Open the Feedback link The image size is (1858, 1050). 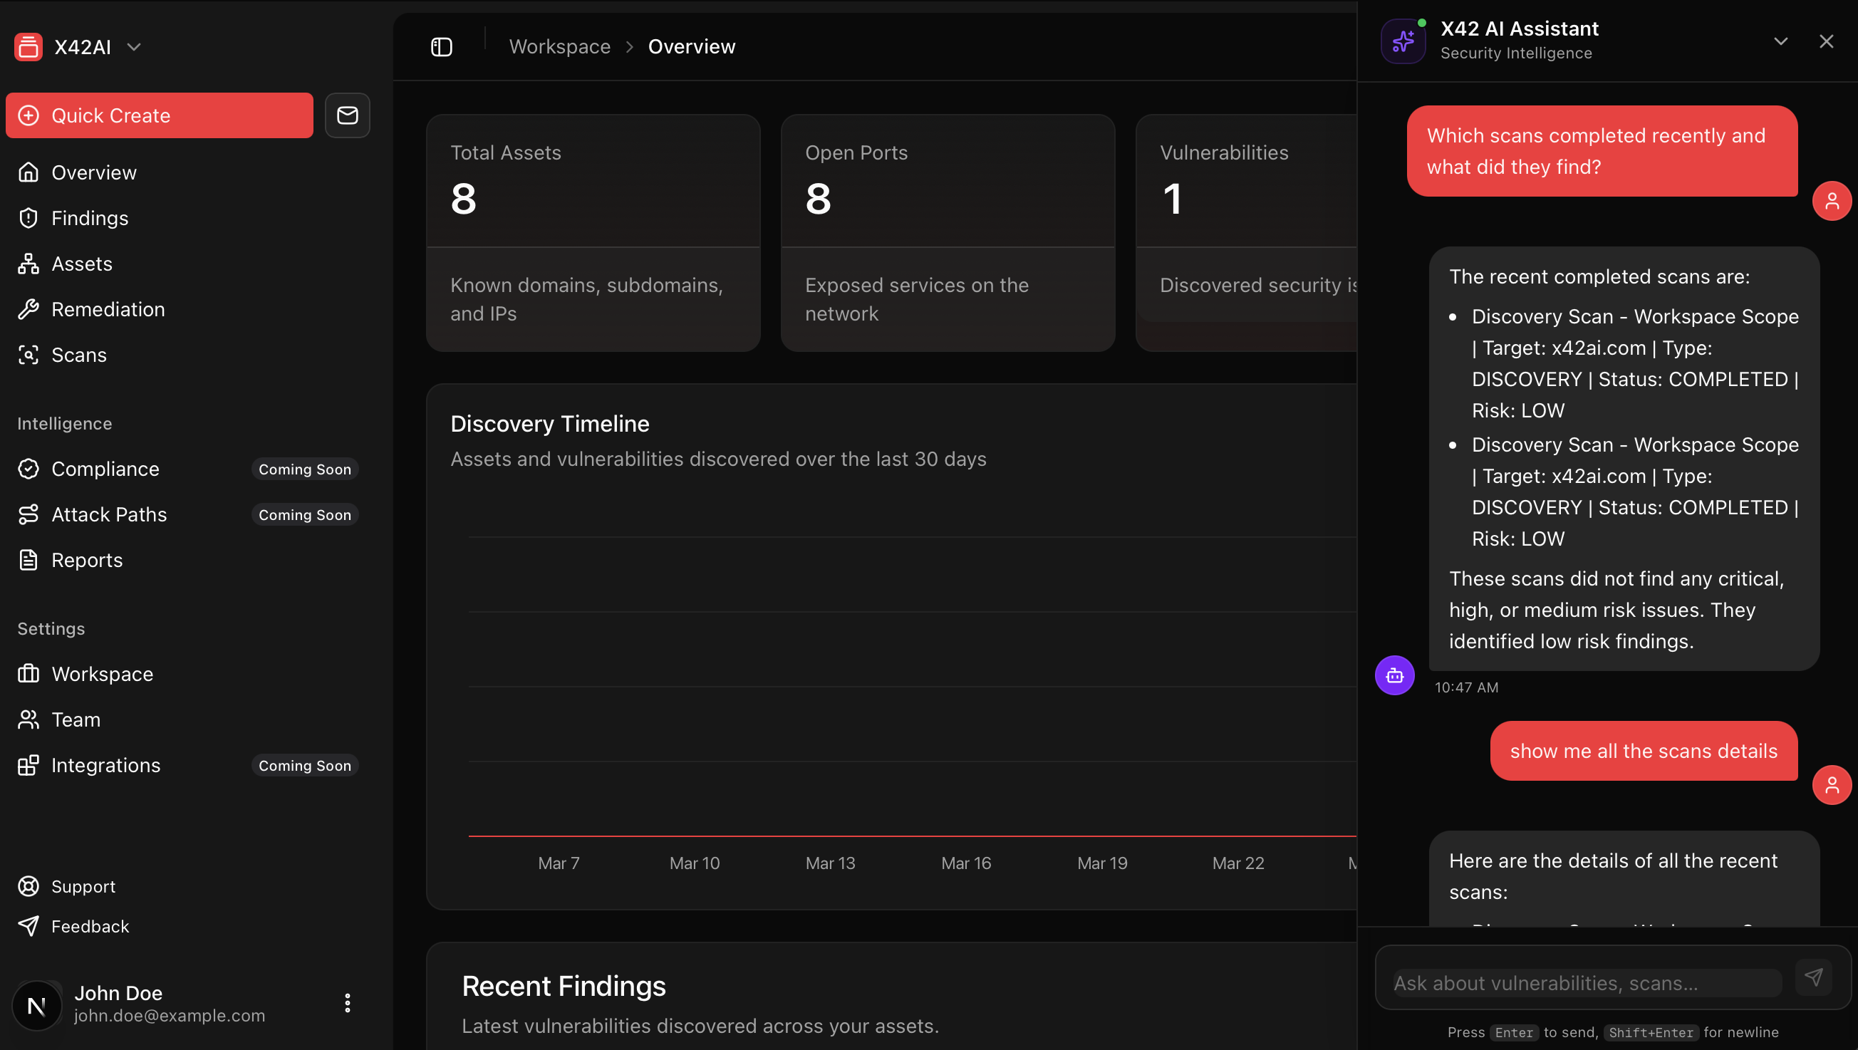click(x=90, y=926)
